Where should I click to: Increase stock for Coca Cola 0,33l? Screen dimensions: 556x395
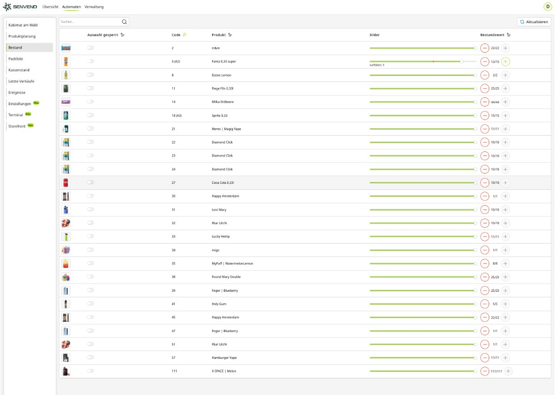505,182
